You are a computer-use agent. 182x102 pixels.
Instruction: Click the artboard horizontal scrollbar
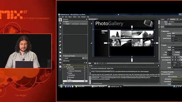pyautogui.click(x=131, y=63)
